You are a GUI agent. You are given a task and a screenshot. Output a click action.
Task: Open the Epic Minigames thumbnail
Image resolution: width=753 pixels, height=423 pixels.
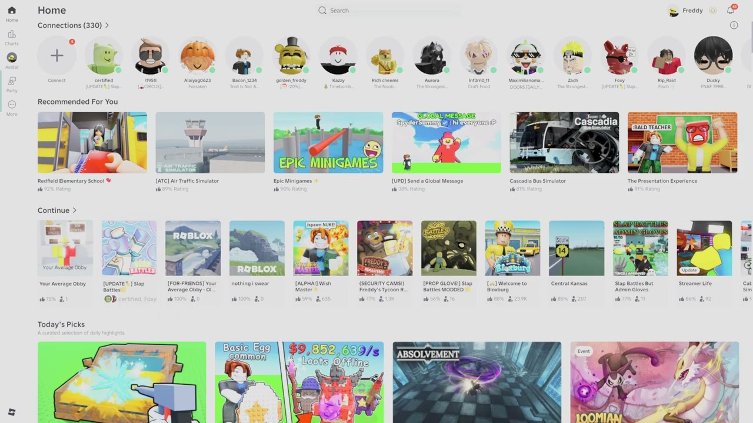coord(328,143)
